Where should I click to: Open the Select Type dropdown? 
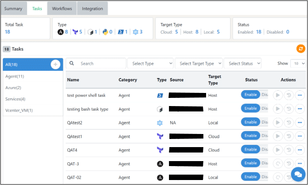[150, 64]
